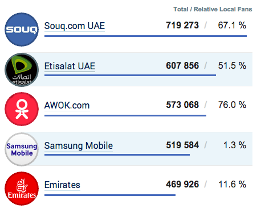Click the 76.0 % local fans value
Screen dimensions: 265x213
(232, 105)
